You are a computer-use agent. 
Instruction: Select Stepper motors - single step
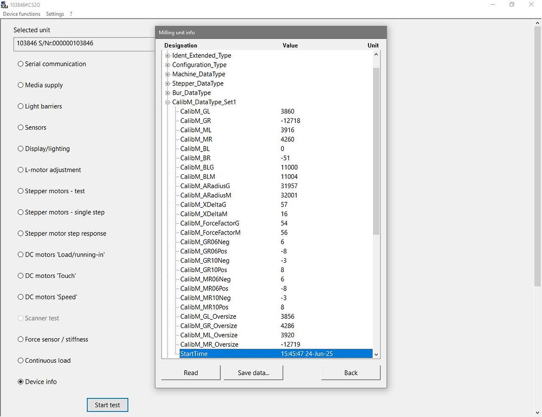(21, 213)
